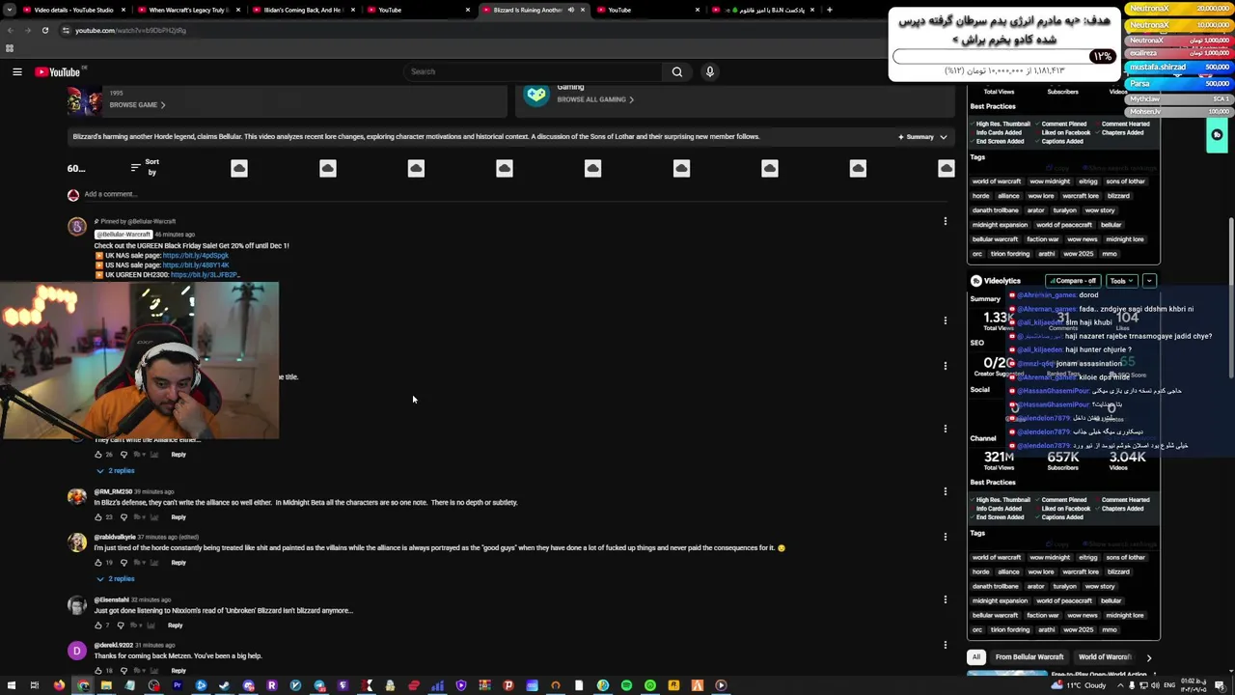
Task: Open options menu for derekl9202 comment
Action: tap(945, 645)
